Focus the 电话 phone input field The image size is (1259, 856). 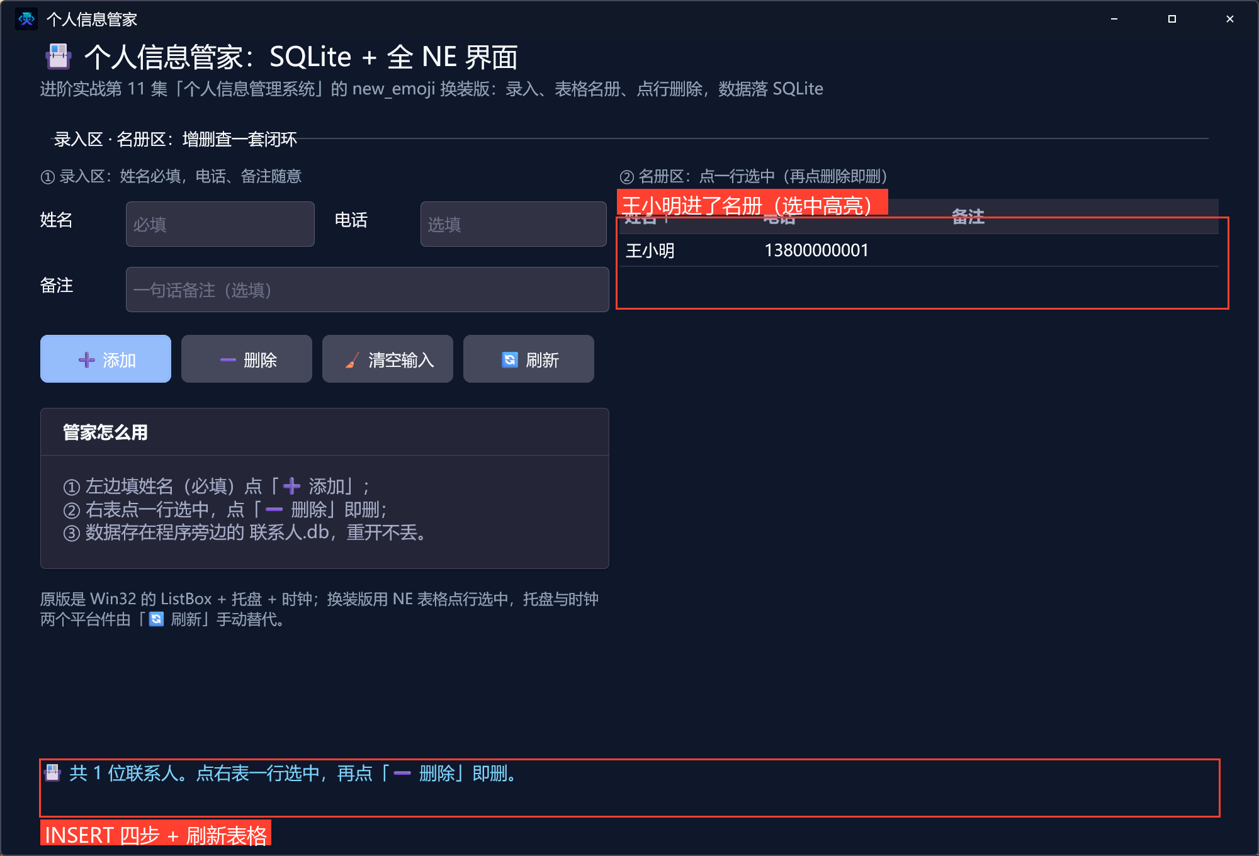514,224
